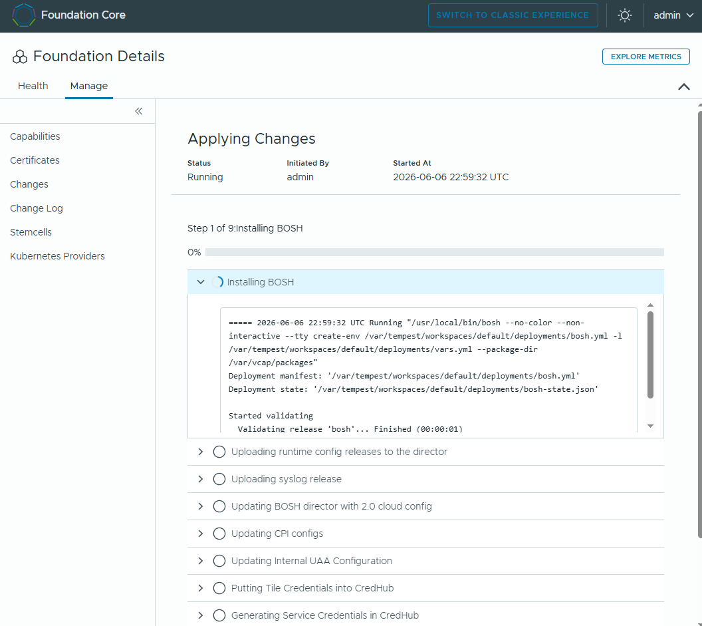
Task: Click status circle for Updating BOSH director
Action: [219, 506]
